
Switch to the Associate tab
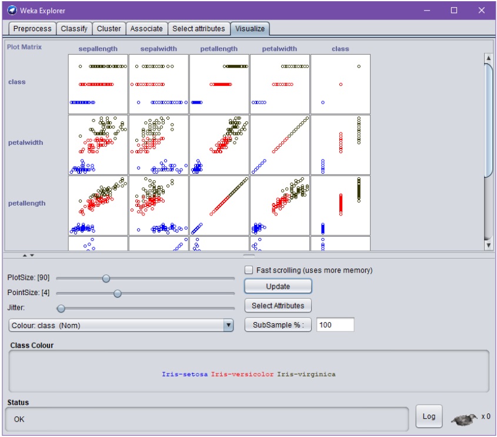[146, 28]
